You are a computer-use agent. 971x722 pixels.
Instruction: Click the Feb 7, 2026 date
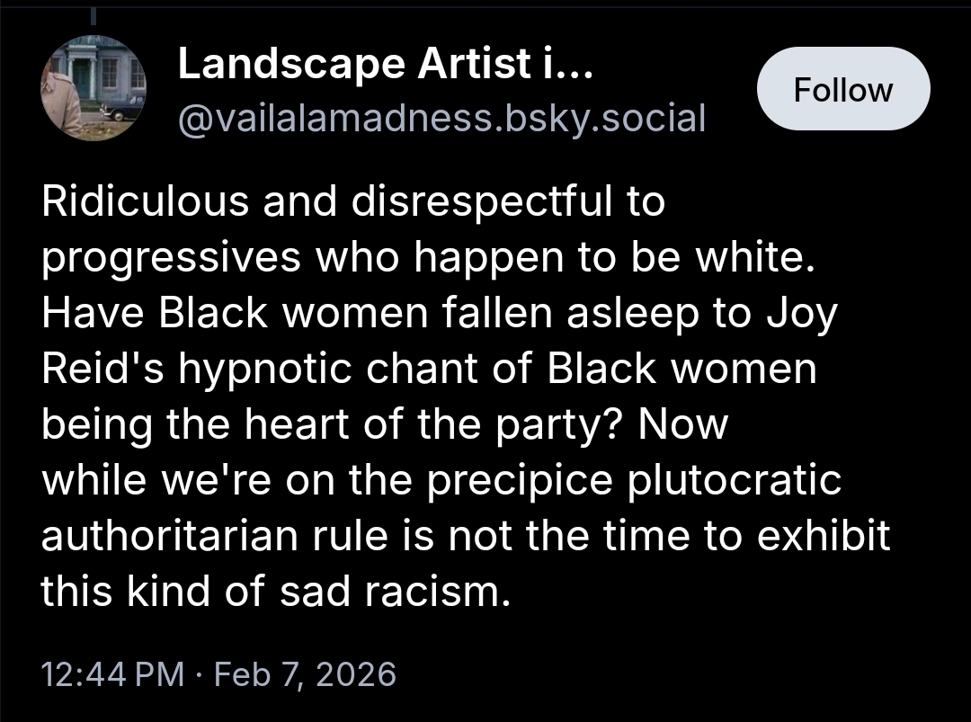tap(306, 673)
